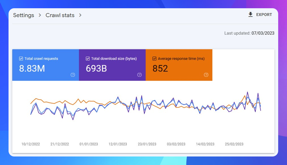Open help icon on Average response time card
The image size is (287, 165).
click(206, 75)
